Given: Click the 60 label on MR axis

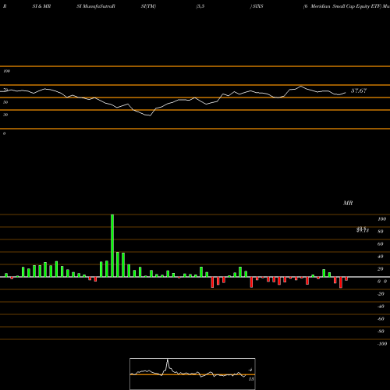Looking at the screenshot, I should tap(381, 244).
